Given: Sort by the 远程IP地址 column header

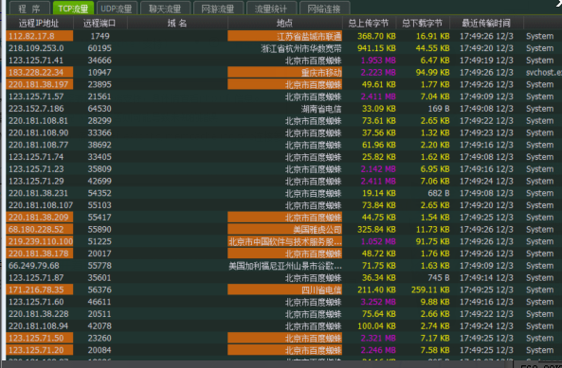Looking at the screenshot, I should click(x=39, y=24).
